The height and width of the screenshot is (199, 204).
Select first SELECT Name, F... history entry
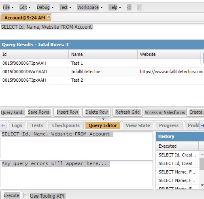tap(177, 172)
